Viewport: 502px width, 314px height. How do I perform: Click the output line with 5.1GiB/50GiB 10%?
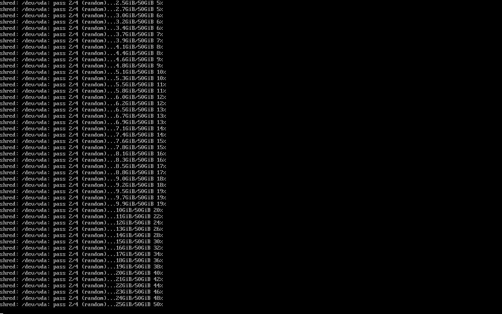[83, 72]
